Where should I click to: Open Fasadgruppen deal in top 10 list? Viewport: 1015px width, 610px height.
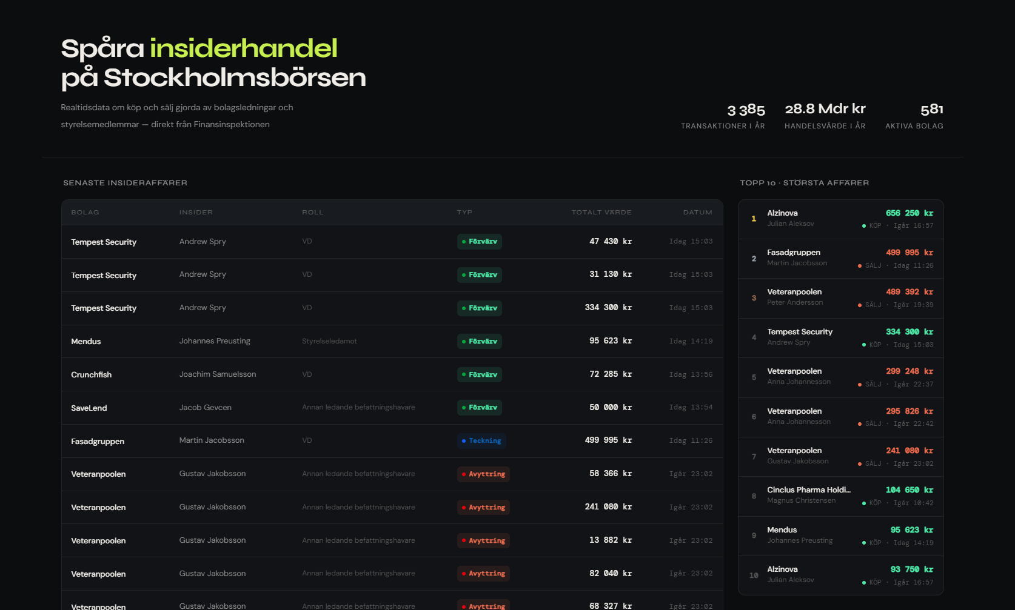pyautogui.click(x=840, y=259)
